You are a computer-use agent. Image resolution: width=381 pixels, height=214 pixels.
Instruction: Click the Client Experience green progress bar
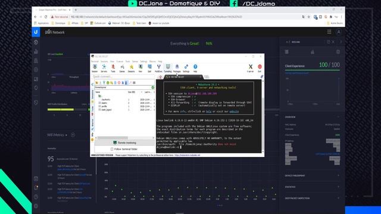(x=312, y=70)
